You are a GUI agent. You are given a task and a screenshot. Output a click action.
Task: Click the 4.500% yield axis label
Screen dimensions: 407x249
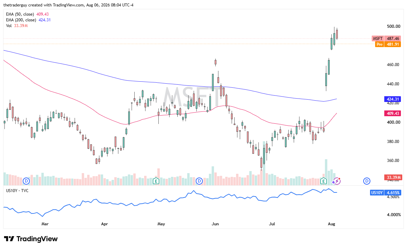[393, 197]
